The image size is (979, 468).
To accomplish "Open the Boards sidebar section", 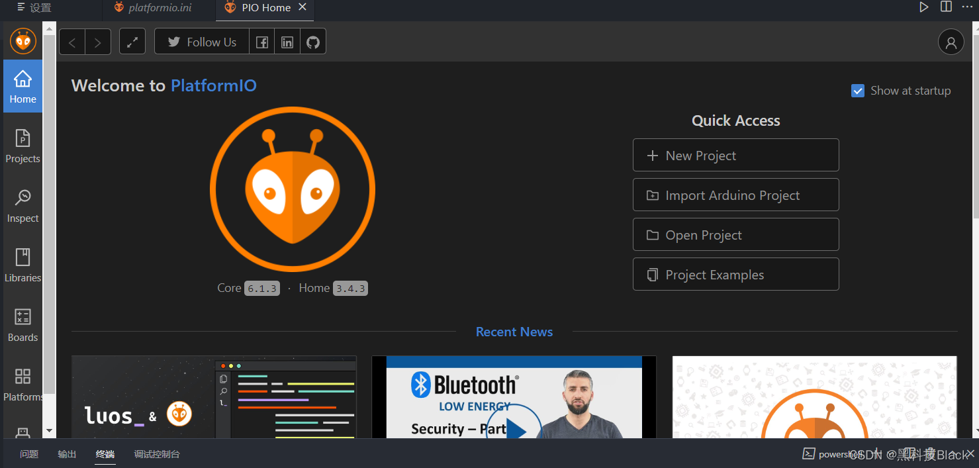I will (23, 326).
